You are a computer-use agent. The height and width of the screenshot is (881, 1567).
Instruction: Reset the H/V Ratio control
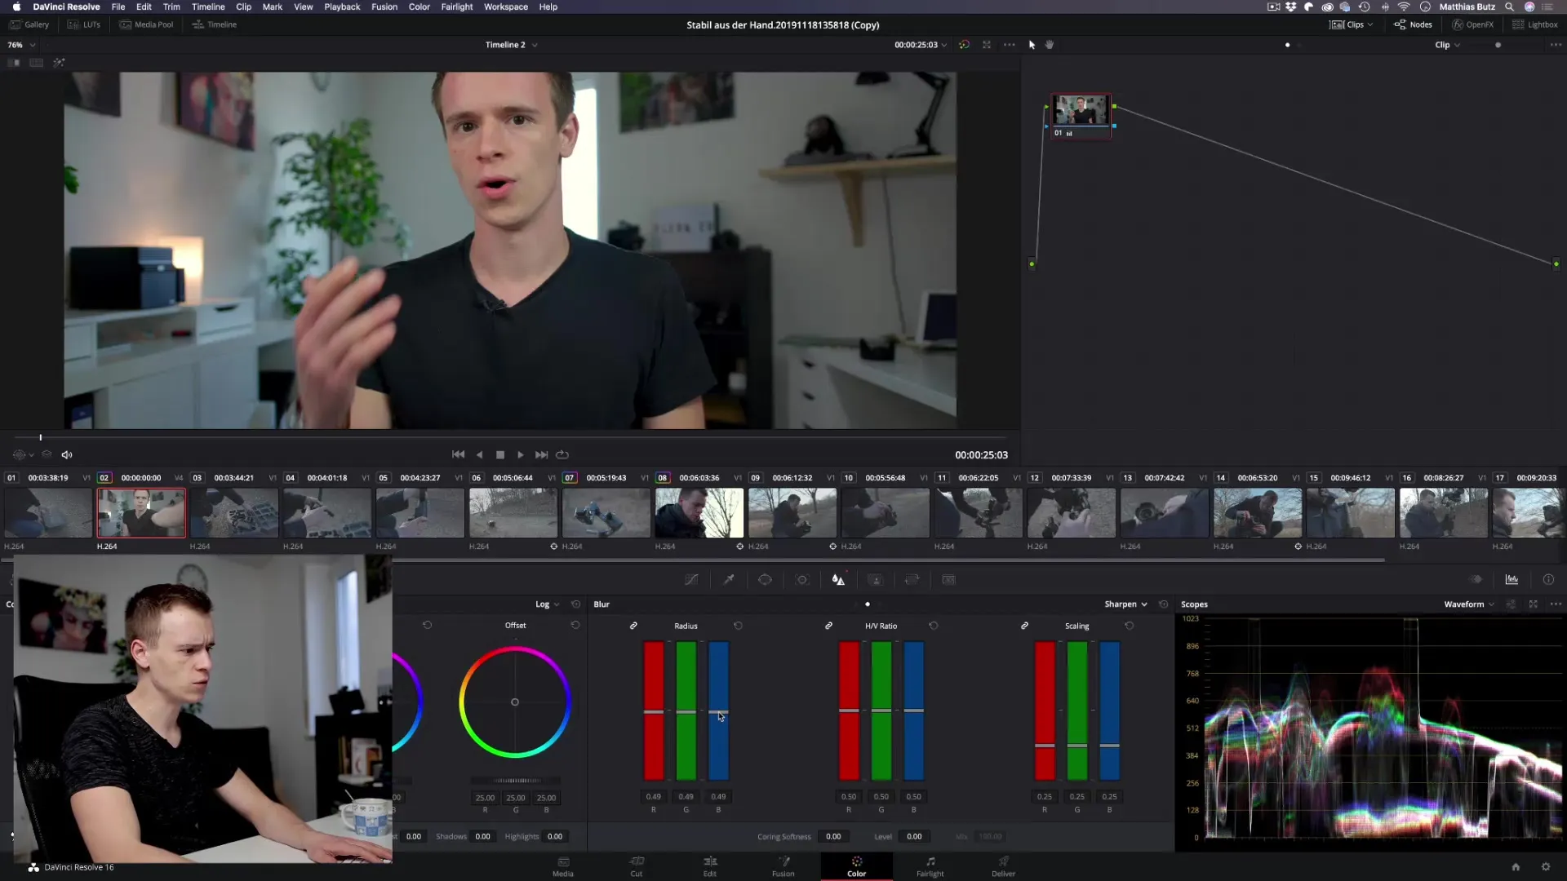click(x=934, y=626)
